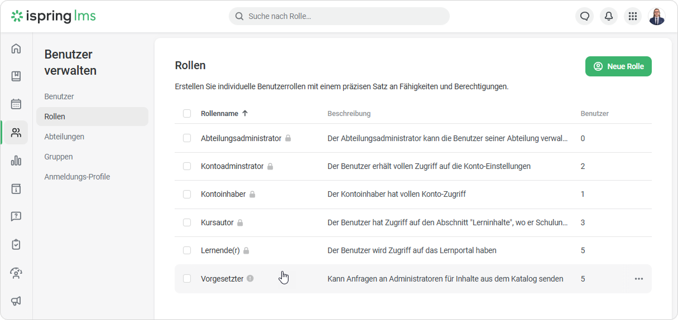Open the apps grid icon

pyautogui.click(x=633, y=16)
